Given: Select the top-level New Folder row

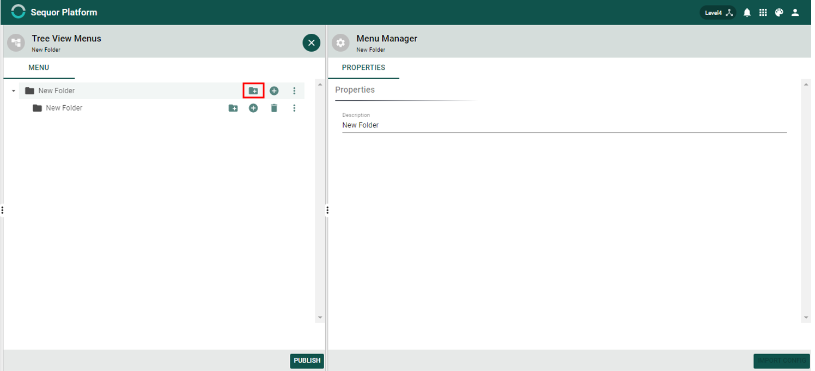Looking at the screenshot, I should click(x=161, y=91).
